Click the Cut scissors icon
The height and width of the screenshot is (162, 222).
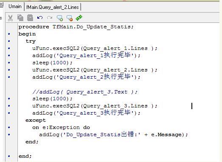pyautogui.click(x=10, y=18)
